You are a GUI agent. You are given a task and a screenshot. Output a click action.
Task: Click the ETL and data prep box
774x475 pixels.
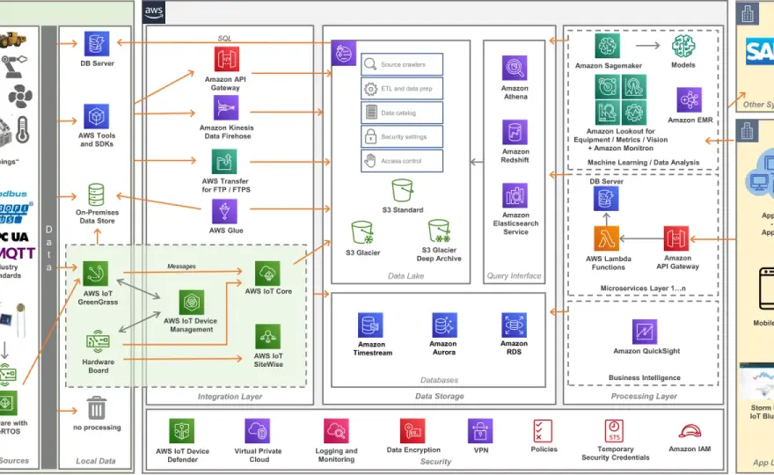pyautogui.click(x=402, y=88)
